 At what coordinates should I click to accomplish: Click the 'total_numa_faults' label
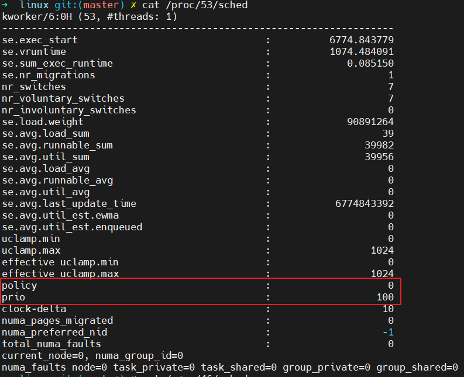(x=51, y=344)
